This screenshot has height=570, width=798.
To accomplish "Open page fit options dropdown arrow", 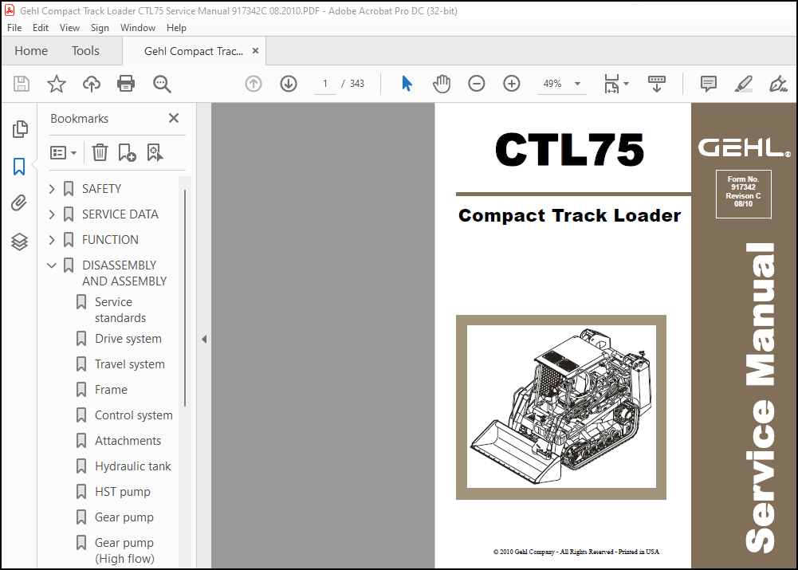I will [627, 84].
